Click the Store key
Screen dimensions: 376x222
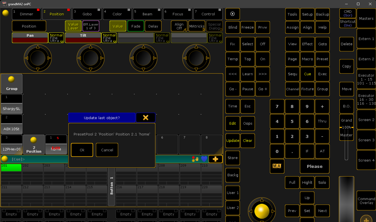[233, 158]
